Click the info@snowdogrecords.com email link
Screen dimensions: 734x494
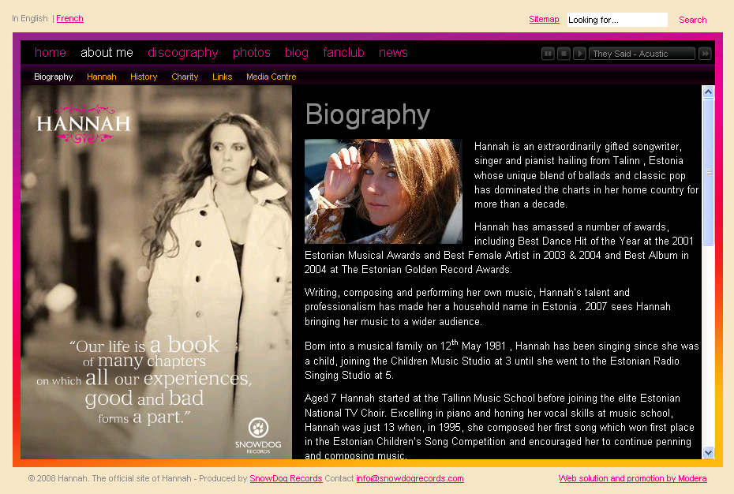tap(410, 478)
